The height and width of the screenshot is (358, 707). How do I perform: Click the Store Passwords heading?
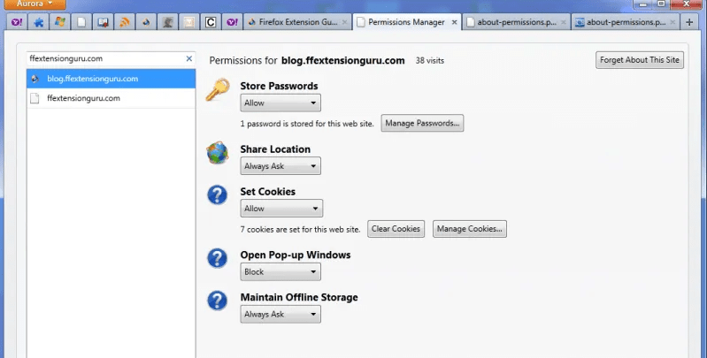[279, 86]
